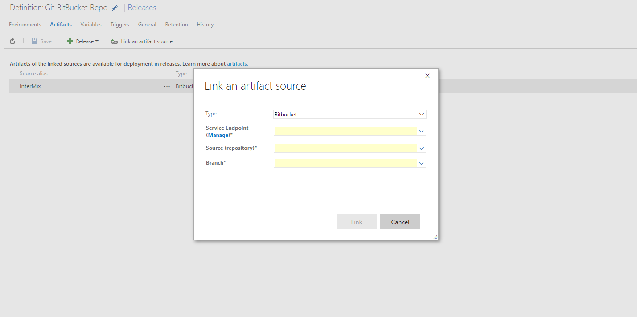Click the Link an artifact source icon
The image size is (637, 317).
click(x=115, y=41)
